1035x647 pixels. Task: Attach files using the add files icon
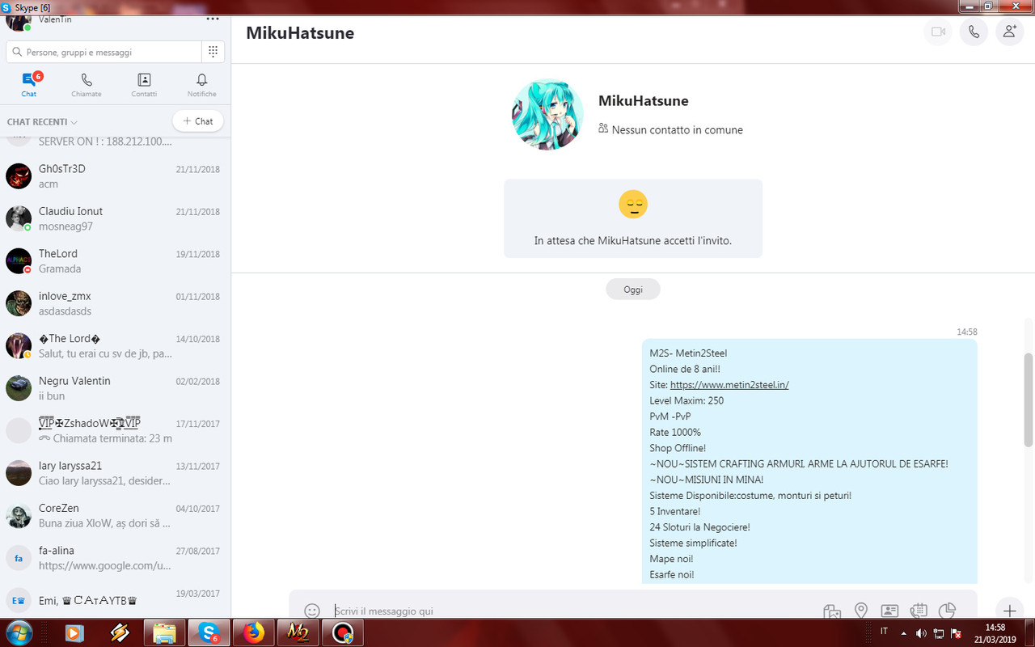833,611
